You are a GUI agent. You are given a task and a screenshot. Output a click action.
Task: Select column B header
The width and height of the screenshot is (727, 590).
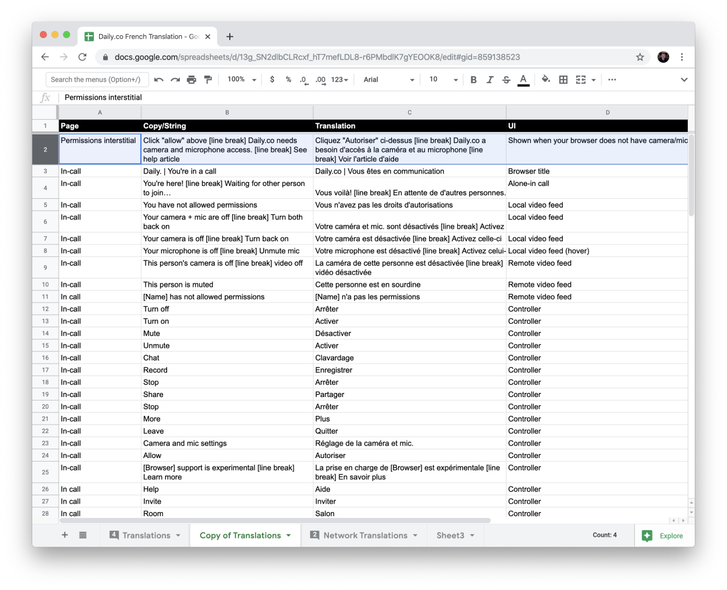pyautogui.click(x=227, y=113)
